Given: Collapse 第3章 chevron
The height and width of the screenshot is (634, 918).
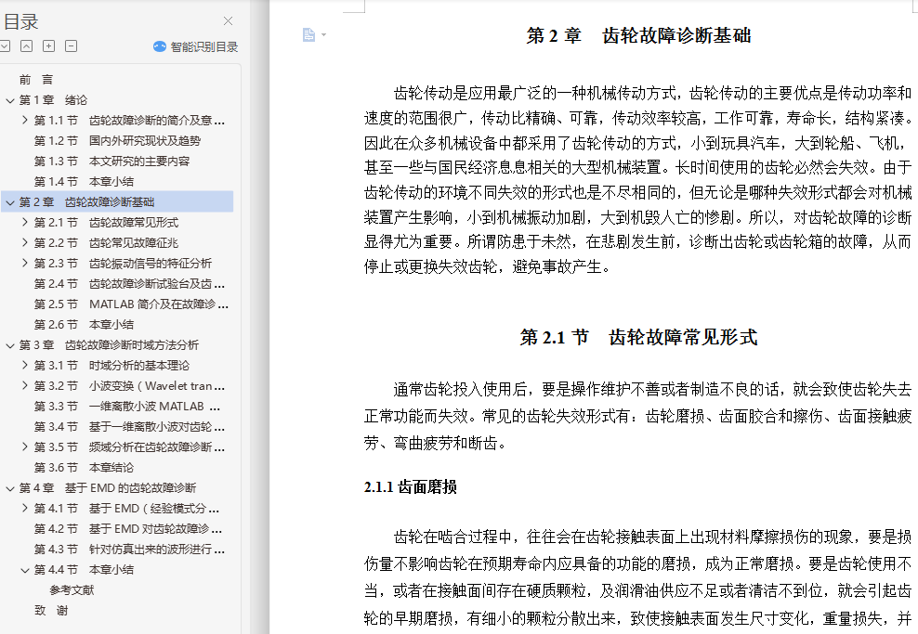Looking at the screenshot, I should 10,345.
